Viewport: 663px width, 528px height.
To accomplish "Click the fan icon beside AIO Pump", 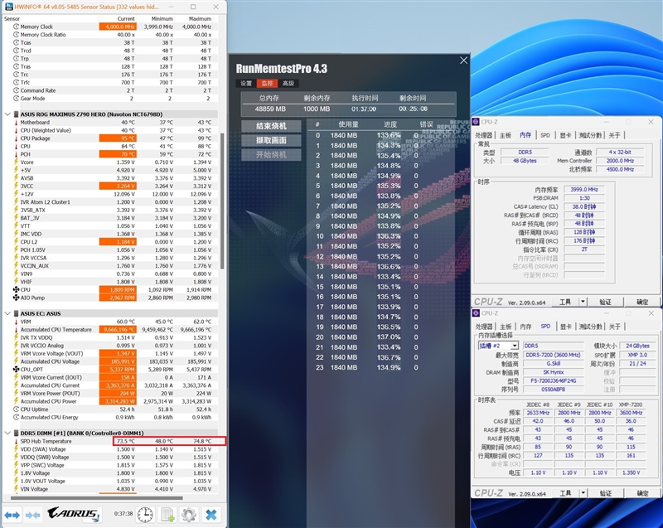I will 16,298.
